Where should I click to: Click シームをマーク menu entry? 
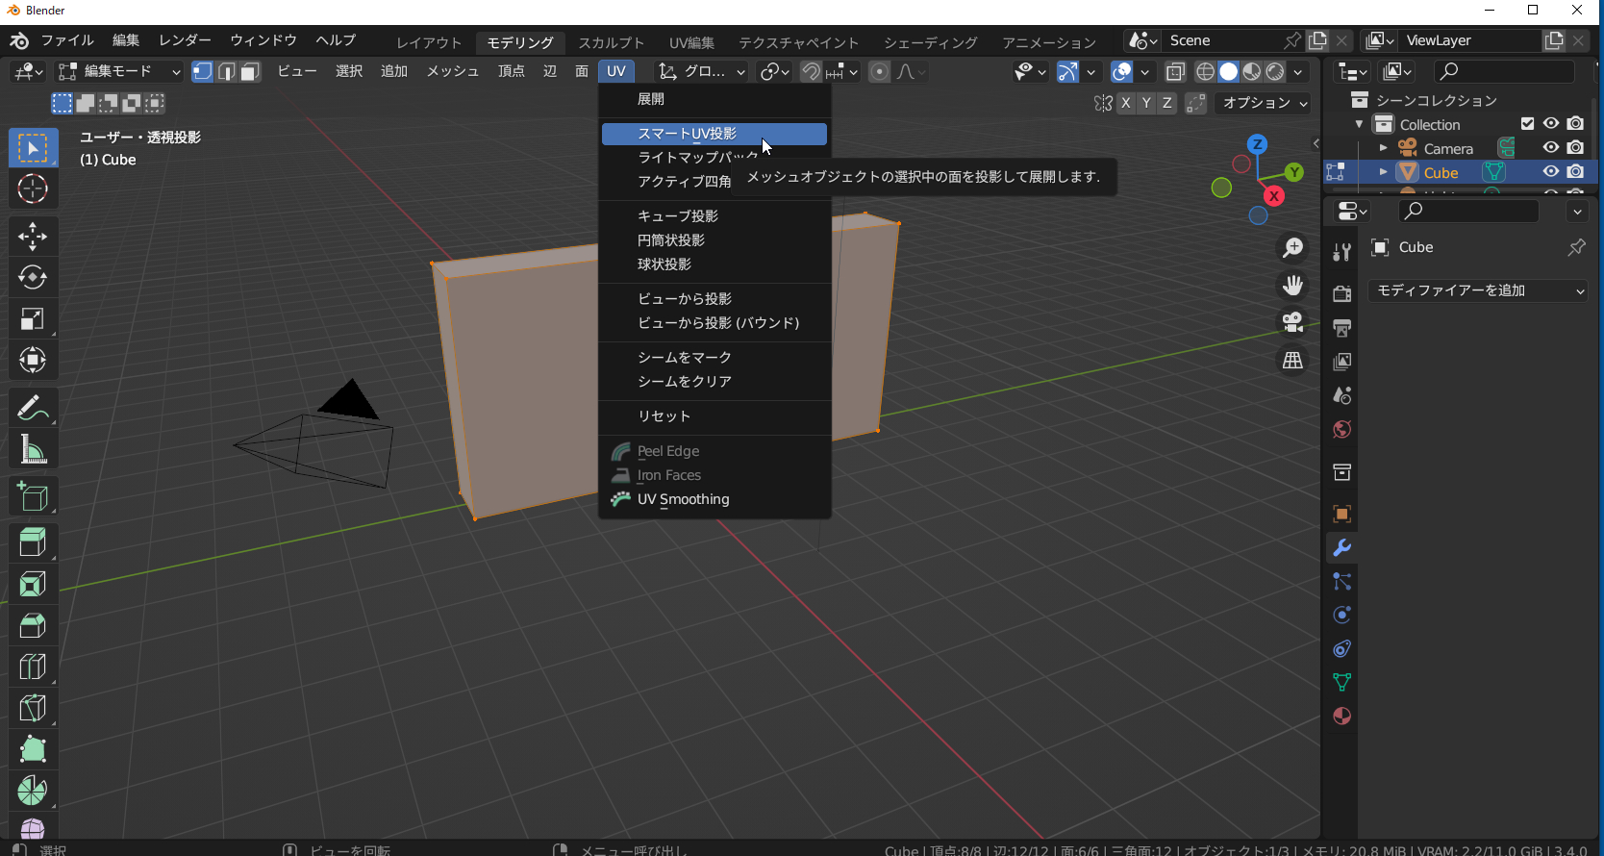(x=685, y=358)
